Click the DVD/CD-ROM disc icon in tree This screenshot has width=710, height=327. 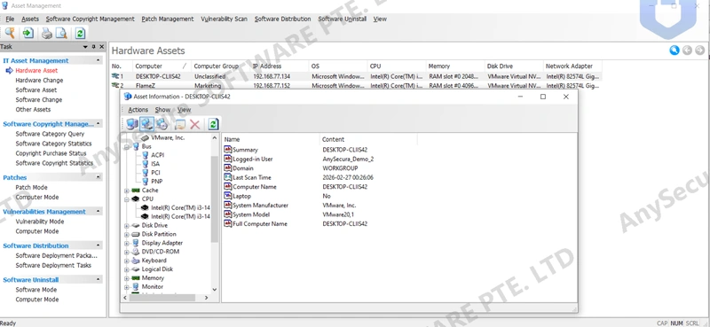(x=136, y=252)
